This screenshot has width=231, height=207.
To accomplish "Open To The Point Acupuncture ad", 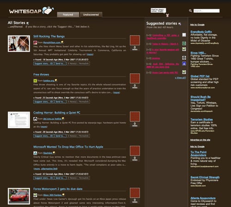I will 199,154.
